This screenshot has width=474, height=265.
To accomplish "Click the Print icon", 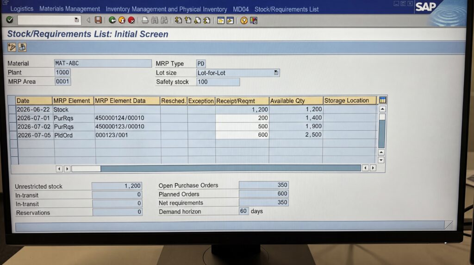I will [145, 20].
